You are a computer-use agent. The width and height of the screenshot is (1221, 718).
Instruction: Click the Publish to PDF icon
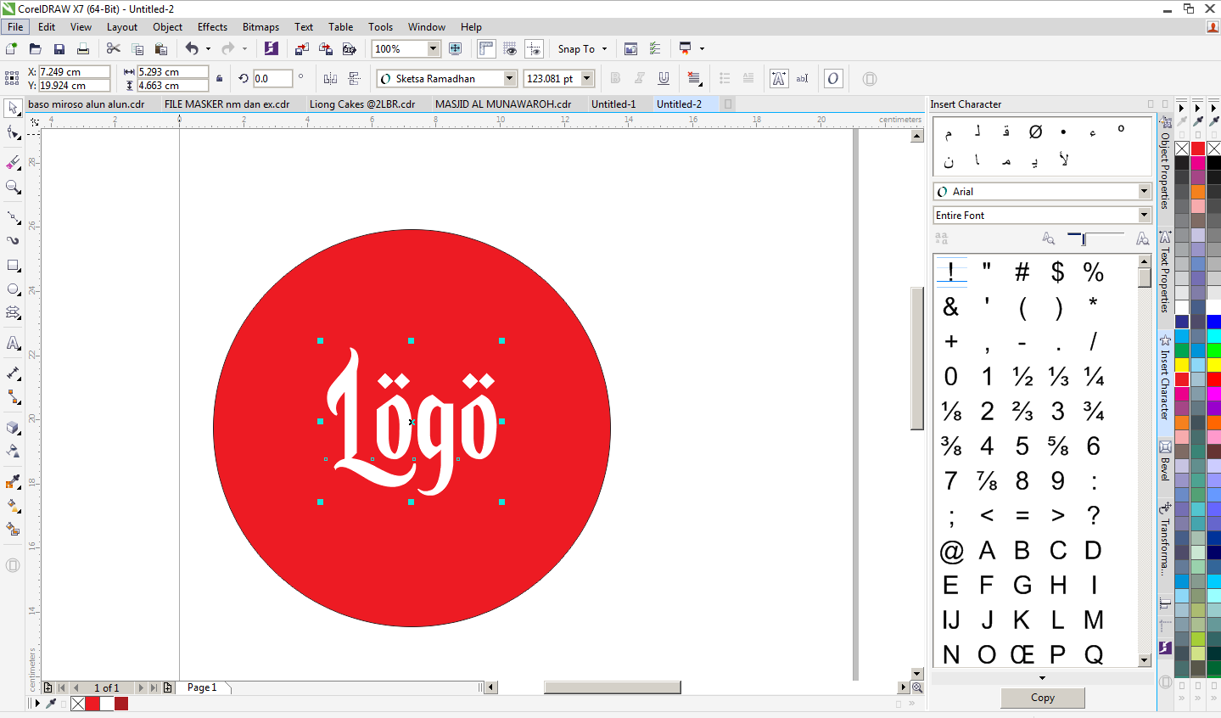(348, 49)
